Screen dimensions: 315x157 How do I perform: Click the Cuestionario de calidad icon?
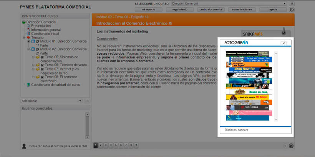(28, 85)
